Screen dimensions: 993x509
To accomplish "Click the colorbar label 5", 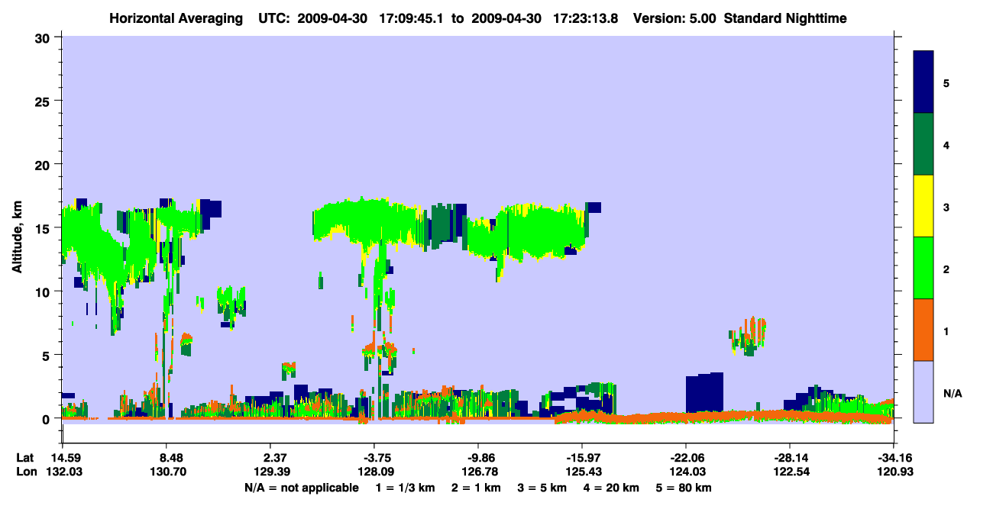I will point(946,82).
